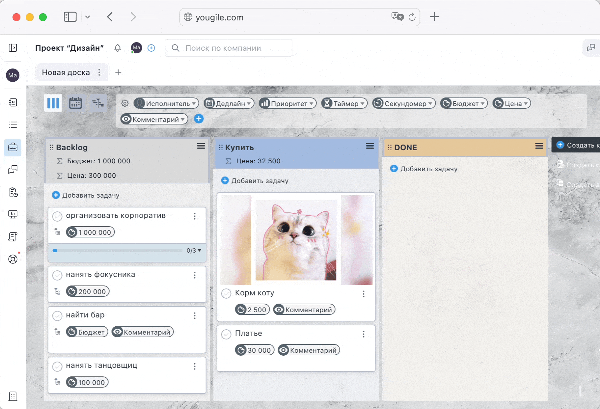Image resolution: width=600 pixels, height=409 pixels.
Task: Open menu for 'Корм коту' card
Action: [x=364, y=294]
